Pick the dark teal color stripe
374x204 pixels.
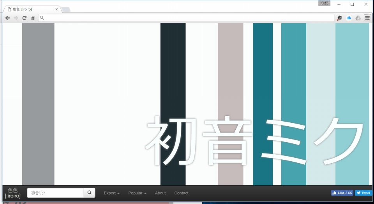263,104
